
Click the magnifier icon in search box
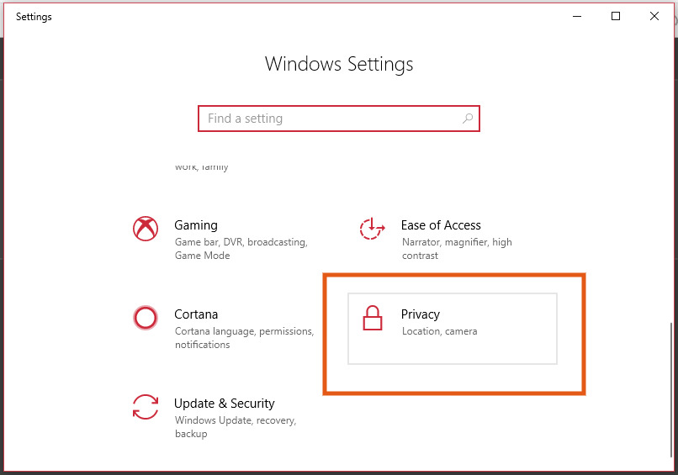(x=468, y=119)
